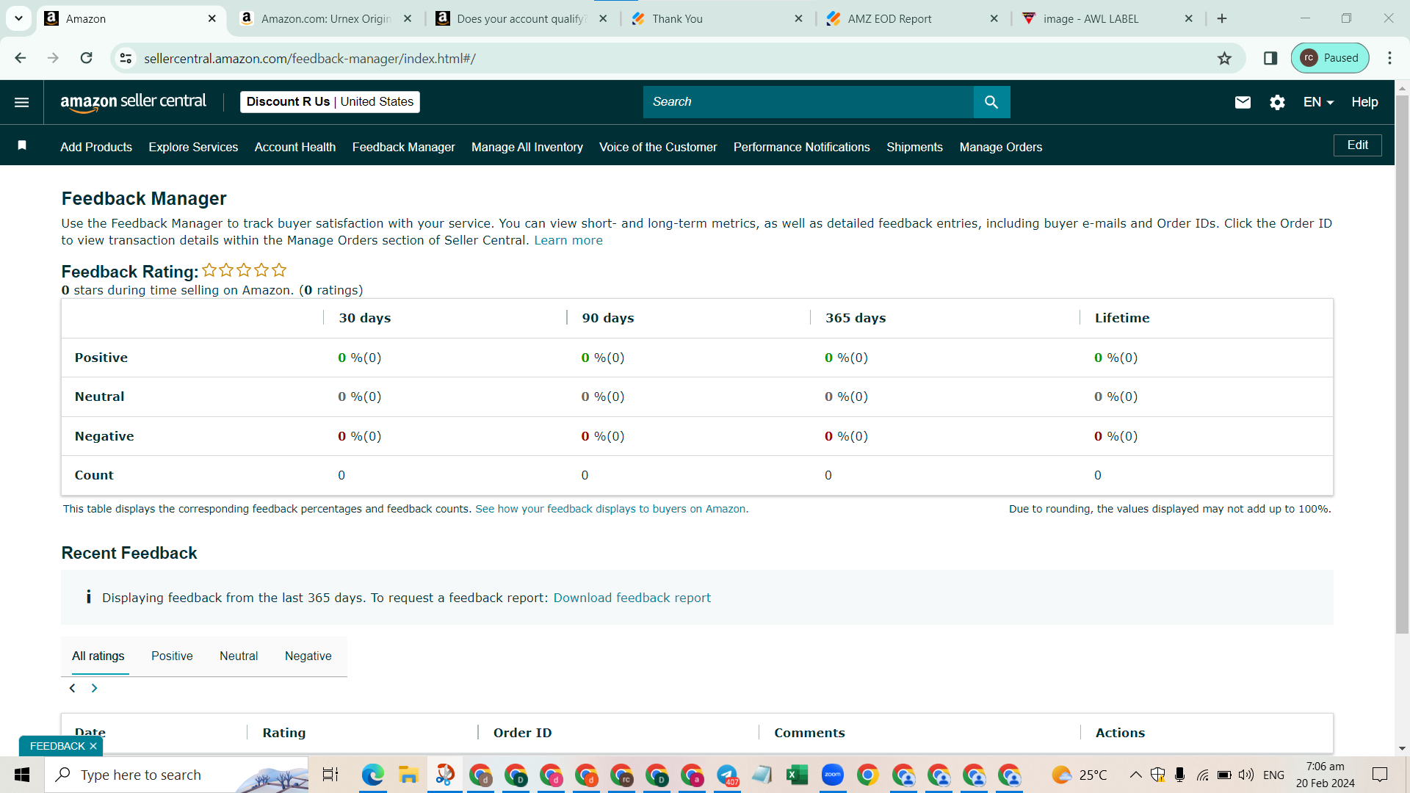The width and height of the screenshot is (1410, 793).
Task: Go to next feedback page arrow
Action: (x=94, y=688)
